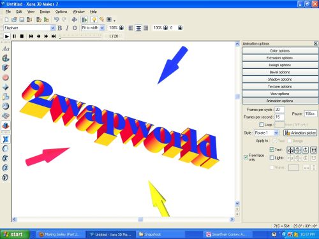Open the Elephant font dropdown
The width and height of the screenshot is (319, 239).
pyautogui.click(x=53, y=28)
